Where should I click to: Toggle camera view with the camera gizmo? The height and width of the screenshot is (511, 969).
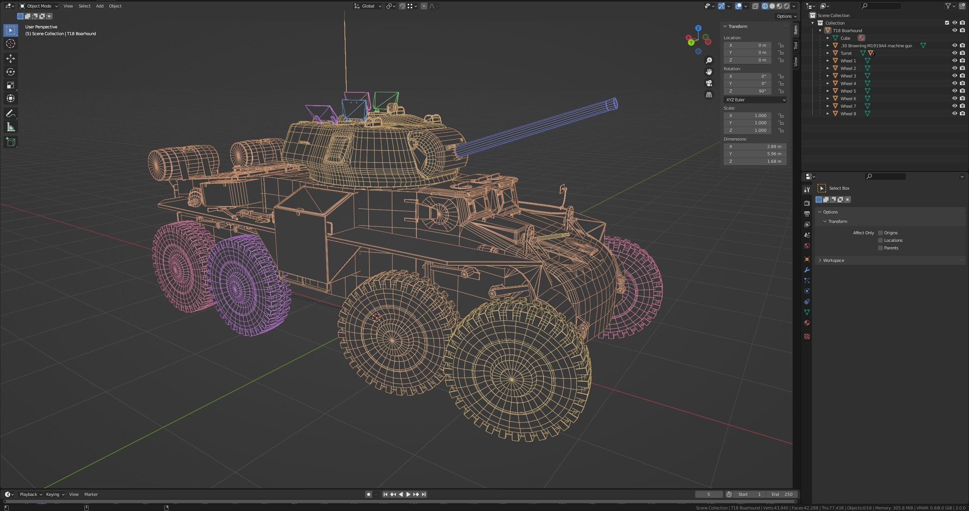coord(709,83)
